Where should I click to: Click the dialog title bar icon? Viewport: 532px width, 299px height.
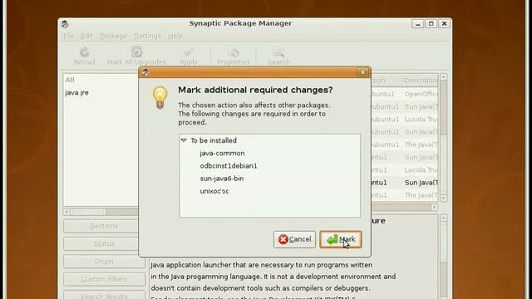click(145, 72)
